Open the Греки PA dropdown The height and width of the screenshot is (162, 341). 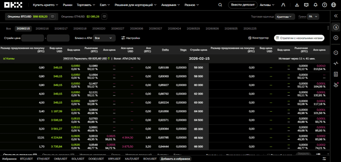[x=312, y=17]
